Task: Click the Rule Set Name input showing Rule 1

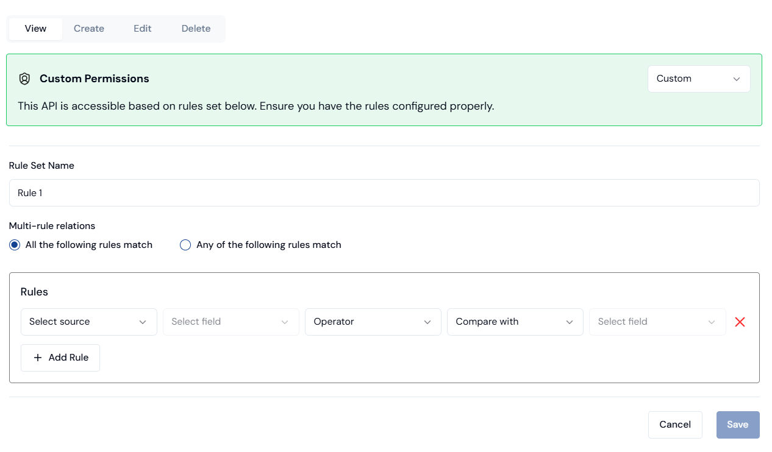Action: [384, 192]
